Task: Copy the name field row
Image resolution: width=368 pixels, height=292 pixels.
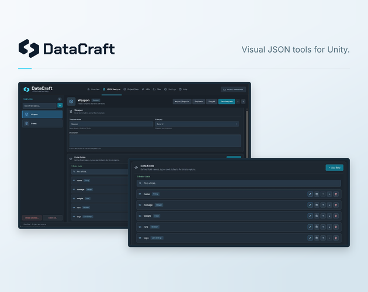Action: pyautogui.click(x=317, y=194)
